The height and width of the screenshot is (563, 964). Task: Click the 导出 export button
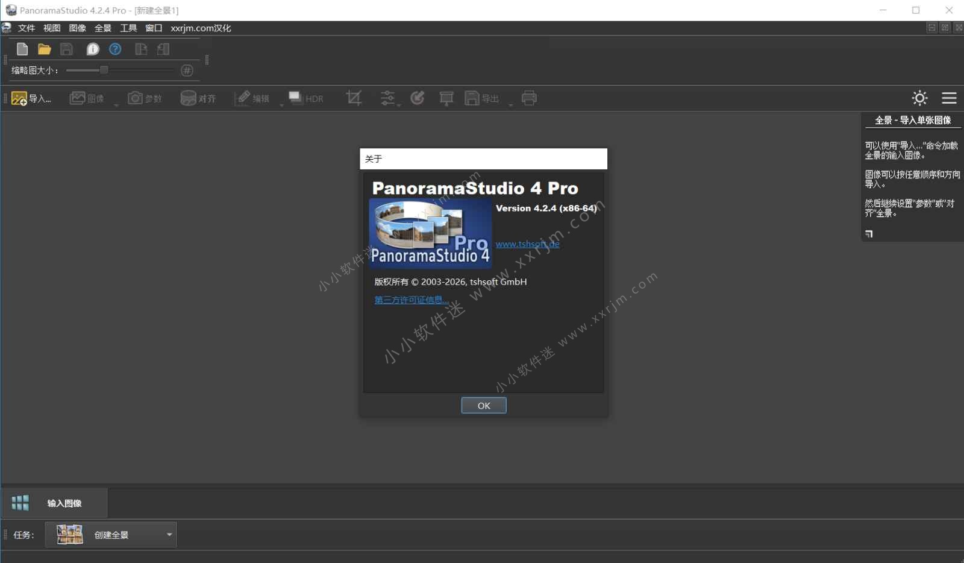pyautogui.click(x=482, y=98)
